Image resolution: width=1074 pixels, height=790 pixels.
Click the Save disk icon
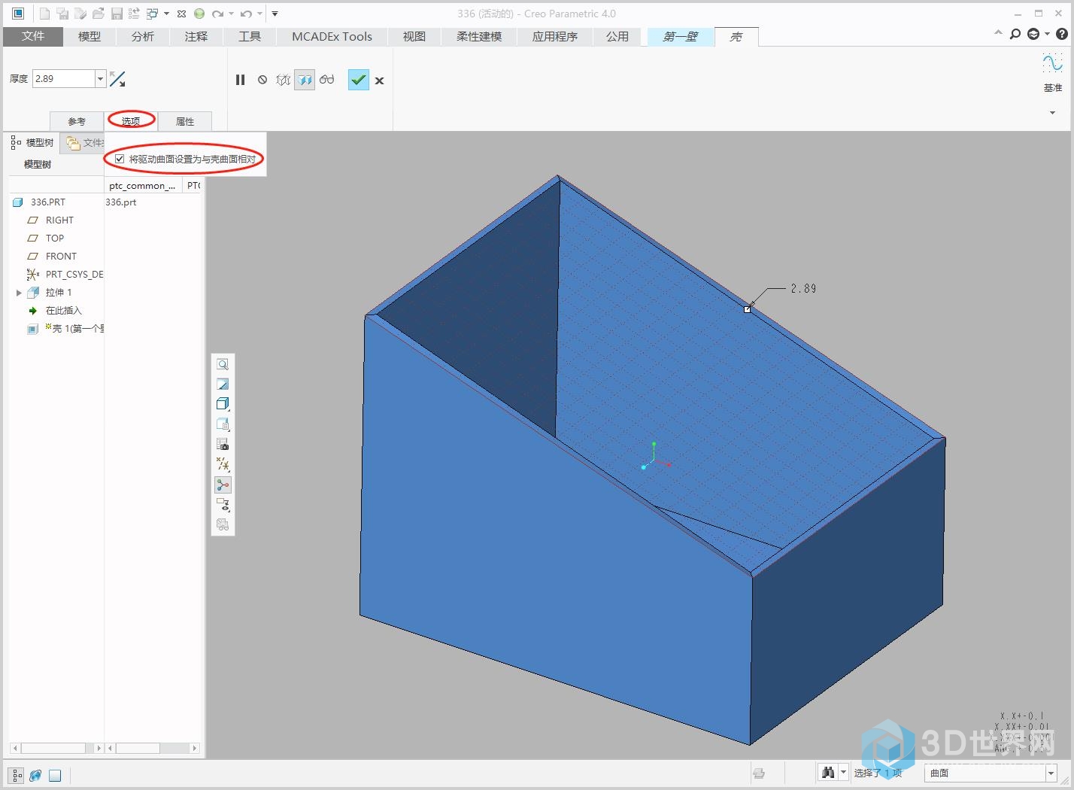[x=117, y=14]
